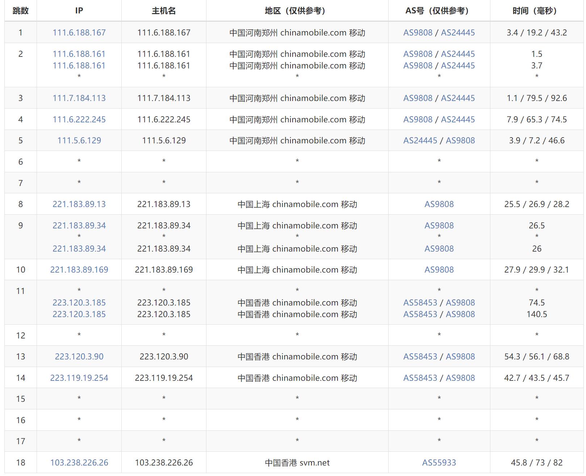Open the 111.5.6.129 link in IP column

click(79, 140)
